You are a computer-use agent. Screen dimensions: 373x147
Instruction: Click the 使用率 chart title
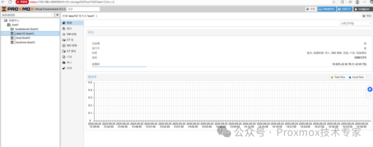coord(92,77)
